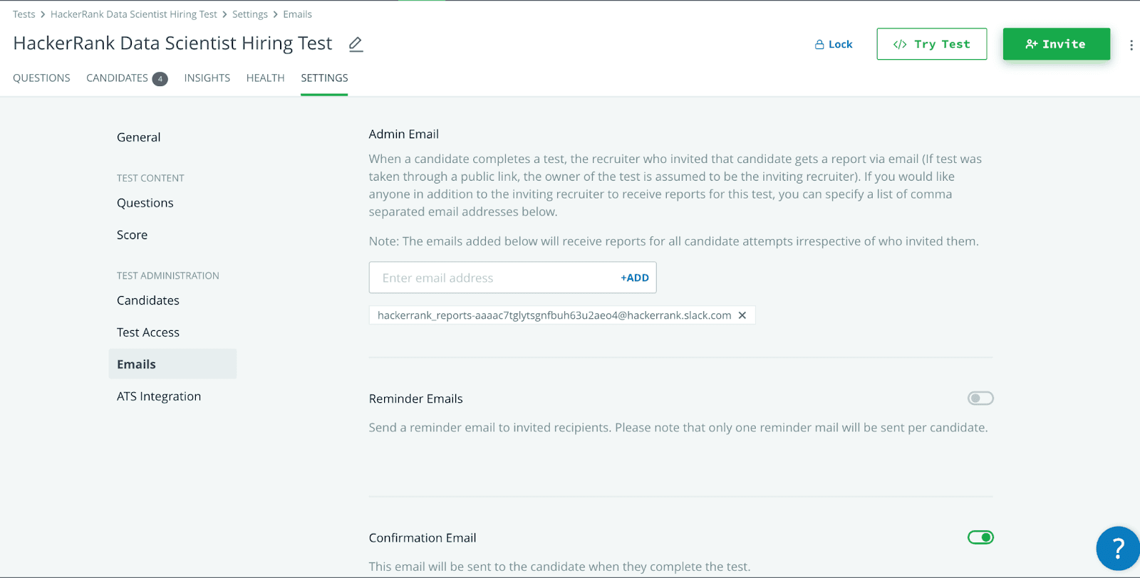
Task: Open General settings in the sidebar
Action: tap(139, 137)
